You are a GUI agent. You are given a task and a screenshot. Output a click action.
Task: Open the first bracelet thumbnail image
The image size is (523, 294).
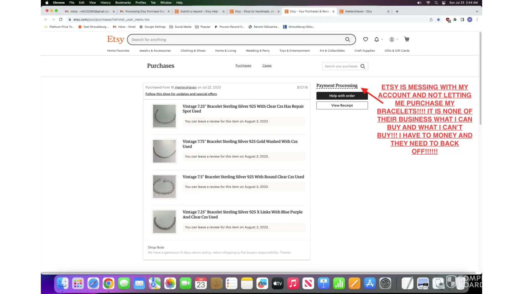(x=164, y=116)
